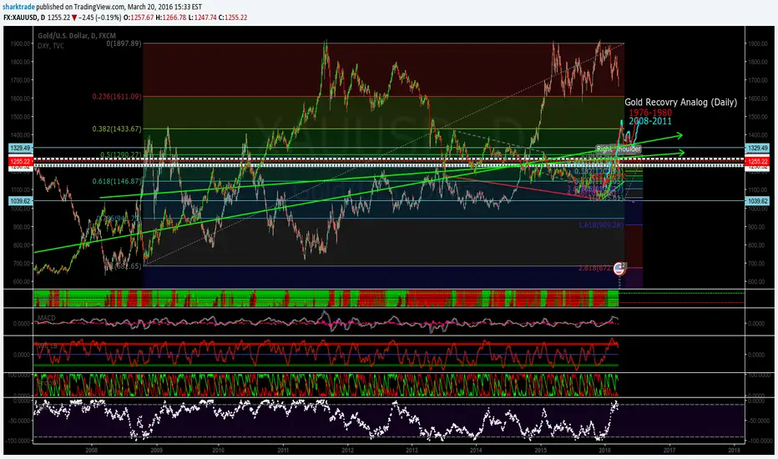Open the sharktrade author link

pyautogui.click(x=19, y=7)
